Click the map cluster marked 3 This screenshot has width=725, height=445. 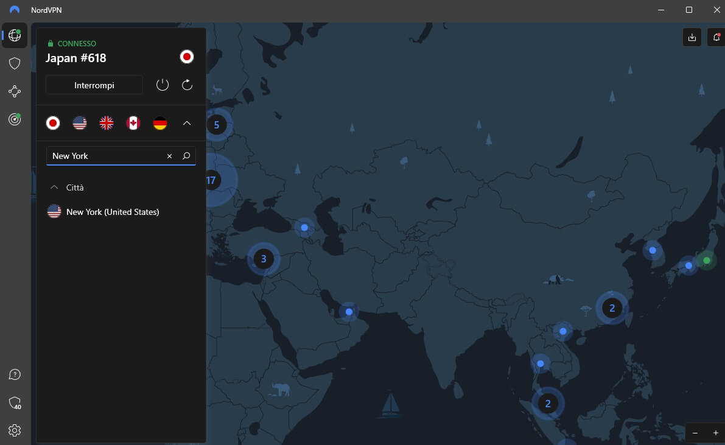coord(264,259)
